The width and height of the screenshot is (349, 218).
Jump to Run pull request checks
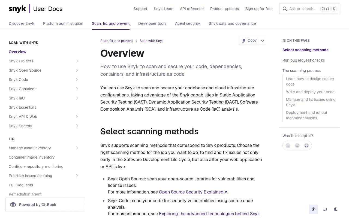pyautogui.click(x=303, y=60)
